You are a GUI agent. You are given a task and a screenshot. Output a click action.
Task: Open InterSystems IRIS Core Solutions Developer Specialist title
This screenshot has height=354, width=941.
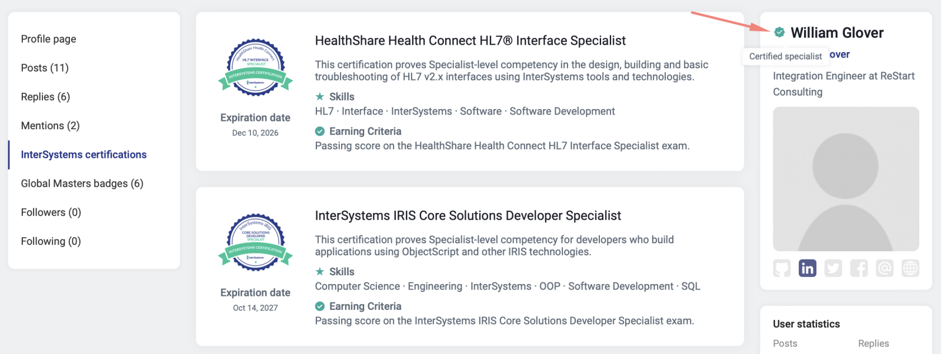tap(468, 215)
